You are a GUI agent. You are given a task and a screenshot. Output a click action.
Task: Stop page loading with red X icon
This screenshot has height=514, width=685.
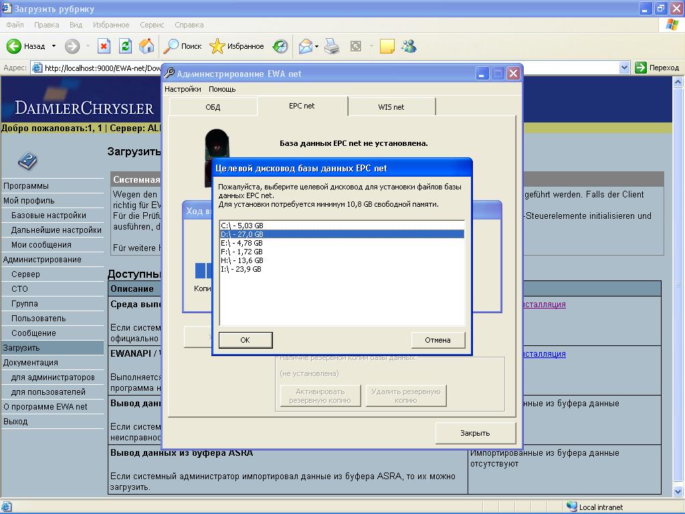tap(104, 46)
